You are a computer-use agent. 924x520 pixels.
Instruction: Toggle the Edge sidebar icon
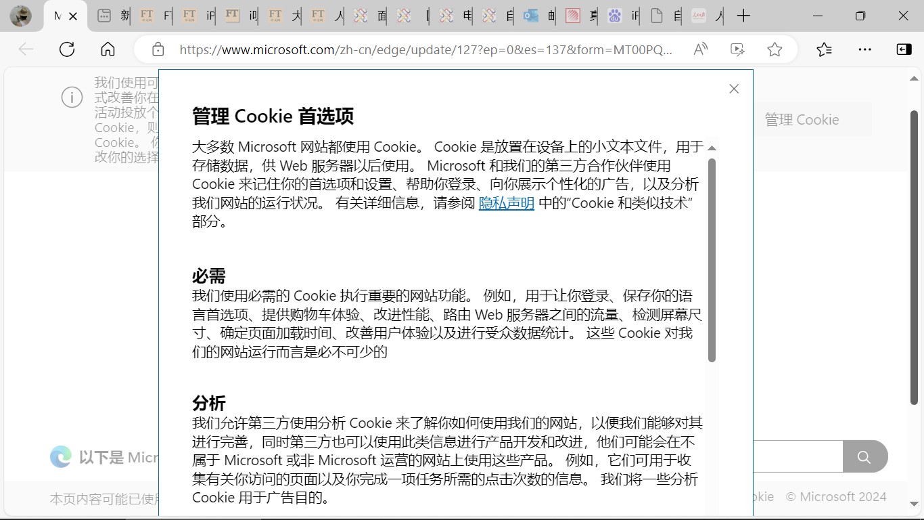tap(904, 49)
